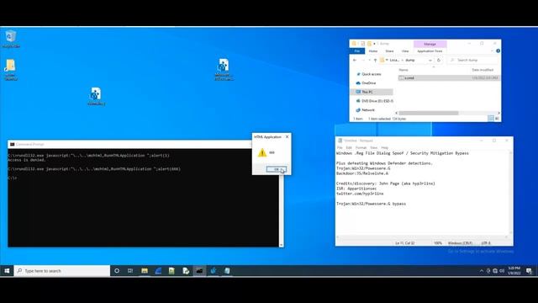This screenshot has width=538, height=303.
Task: Open recent locations dropdown in Explorer
Action: (x=369, y=60)
